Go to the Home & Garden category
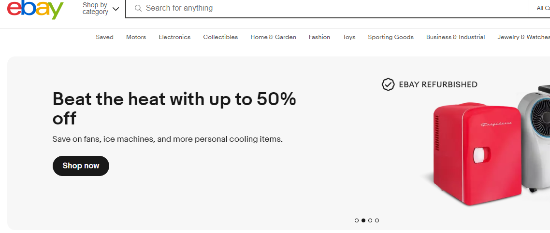The image size is (550, 233). click(273, 37)
